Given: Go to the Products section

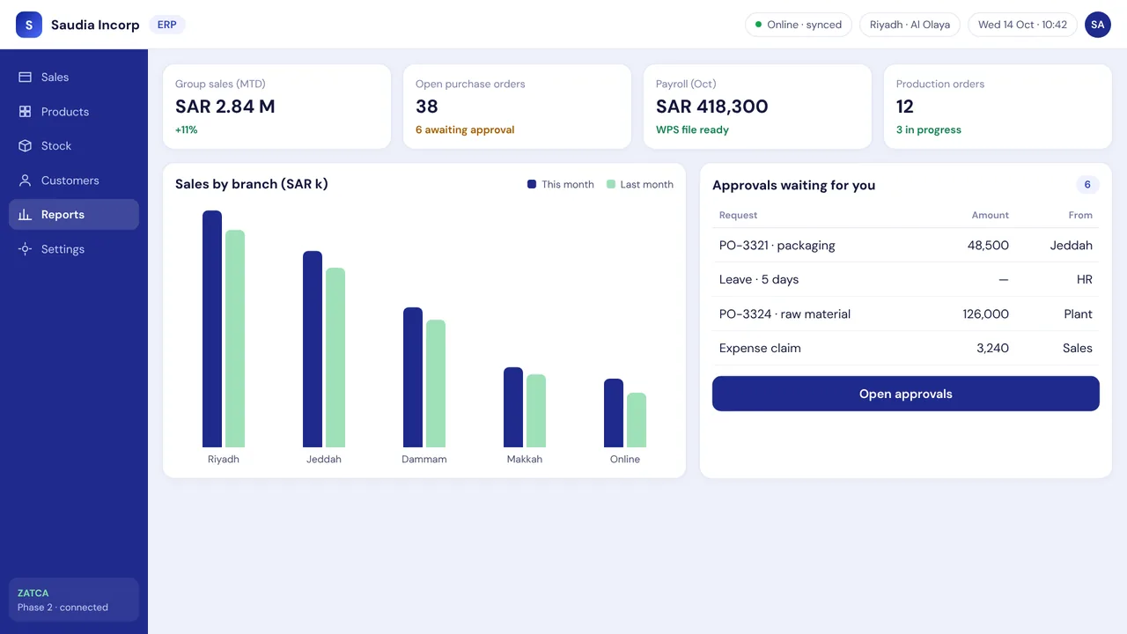Looking at the screenshot, I should coord(74,112).
